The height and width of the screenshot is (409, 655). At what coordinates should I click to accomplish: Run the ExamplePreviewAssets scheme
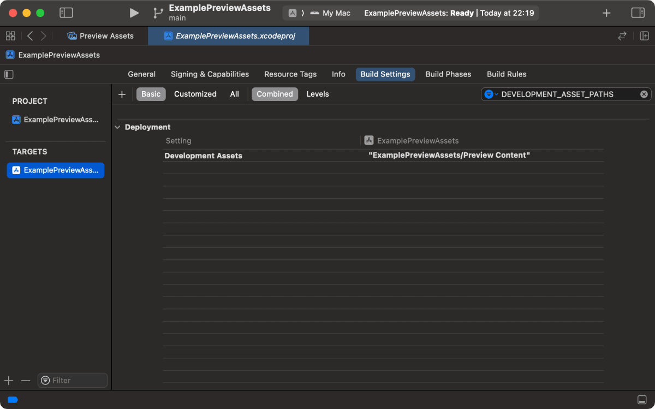click(x=134, y=13)
